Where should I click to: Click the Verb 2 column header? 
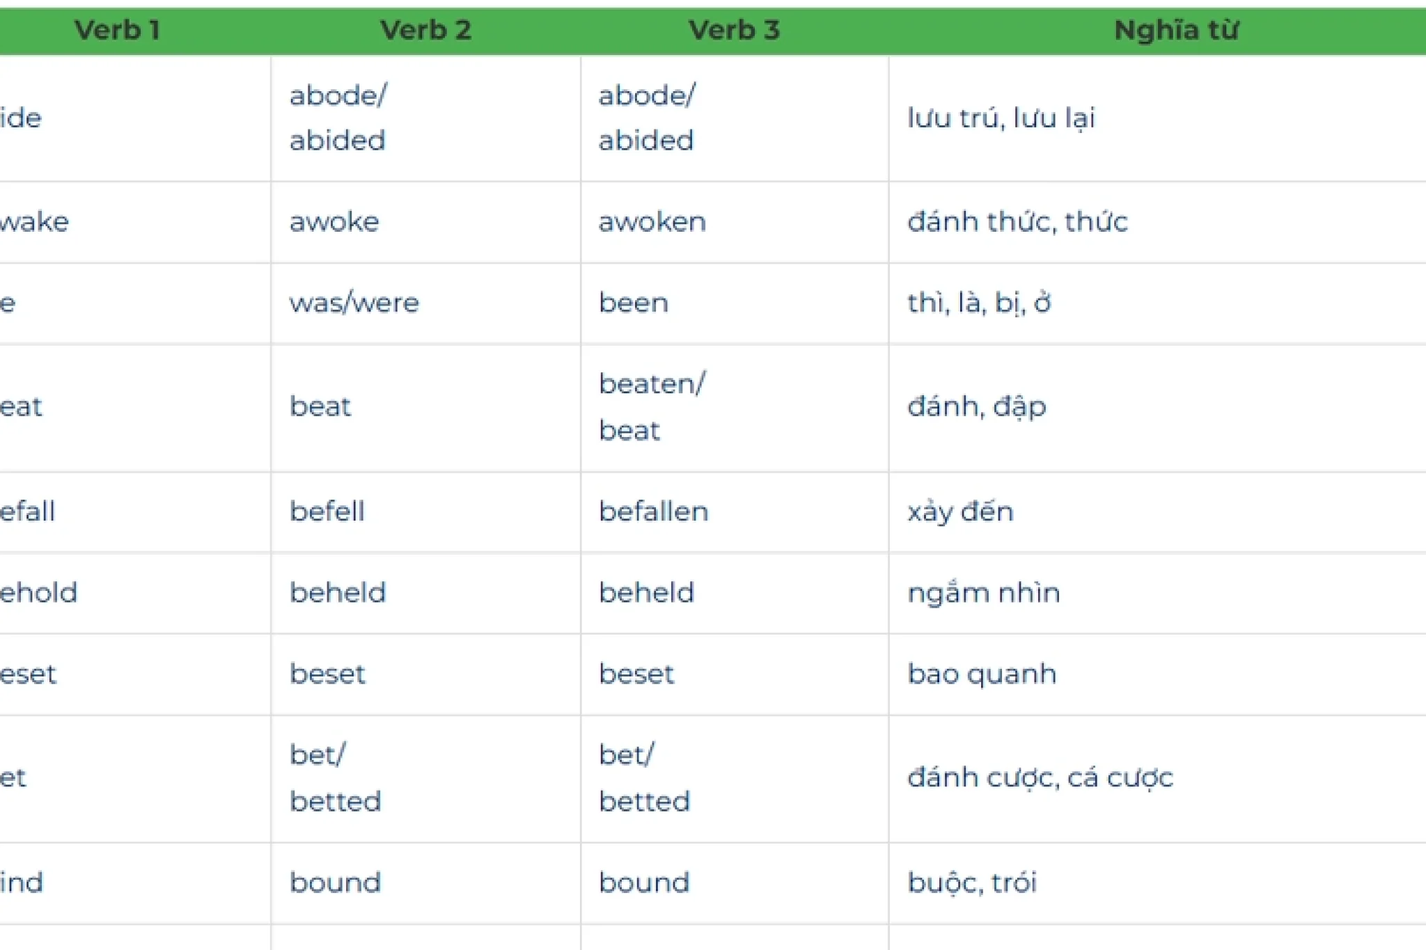coord(425,30)
